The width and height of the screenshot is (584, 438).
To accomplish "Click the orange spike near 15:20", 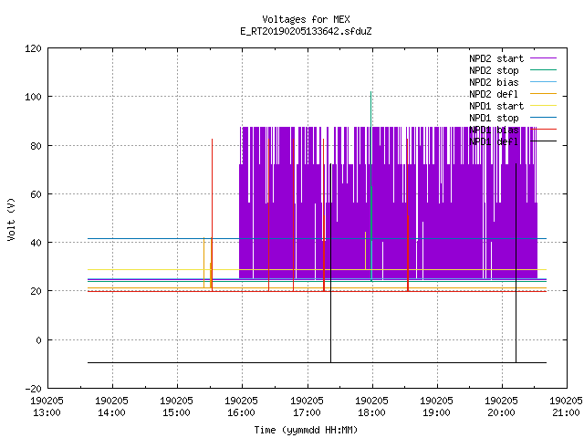I will tap(203, 261).
